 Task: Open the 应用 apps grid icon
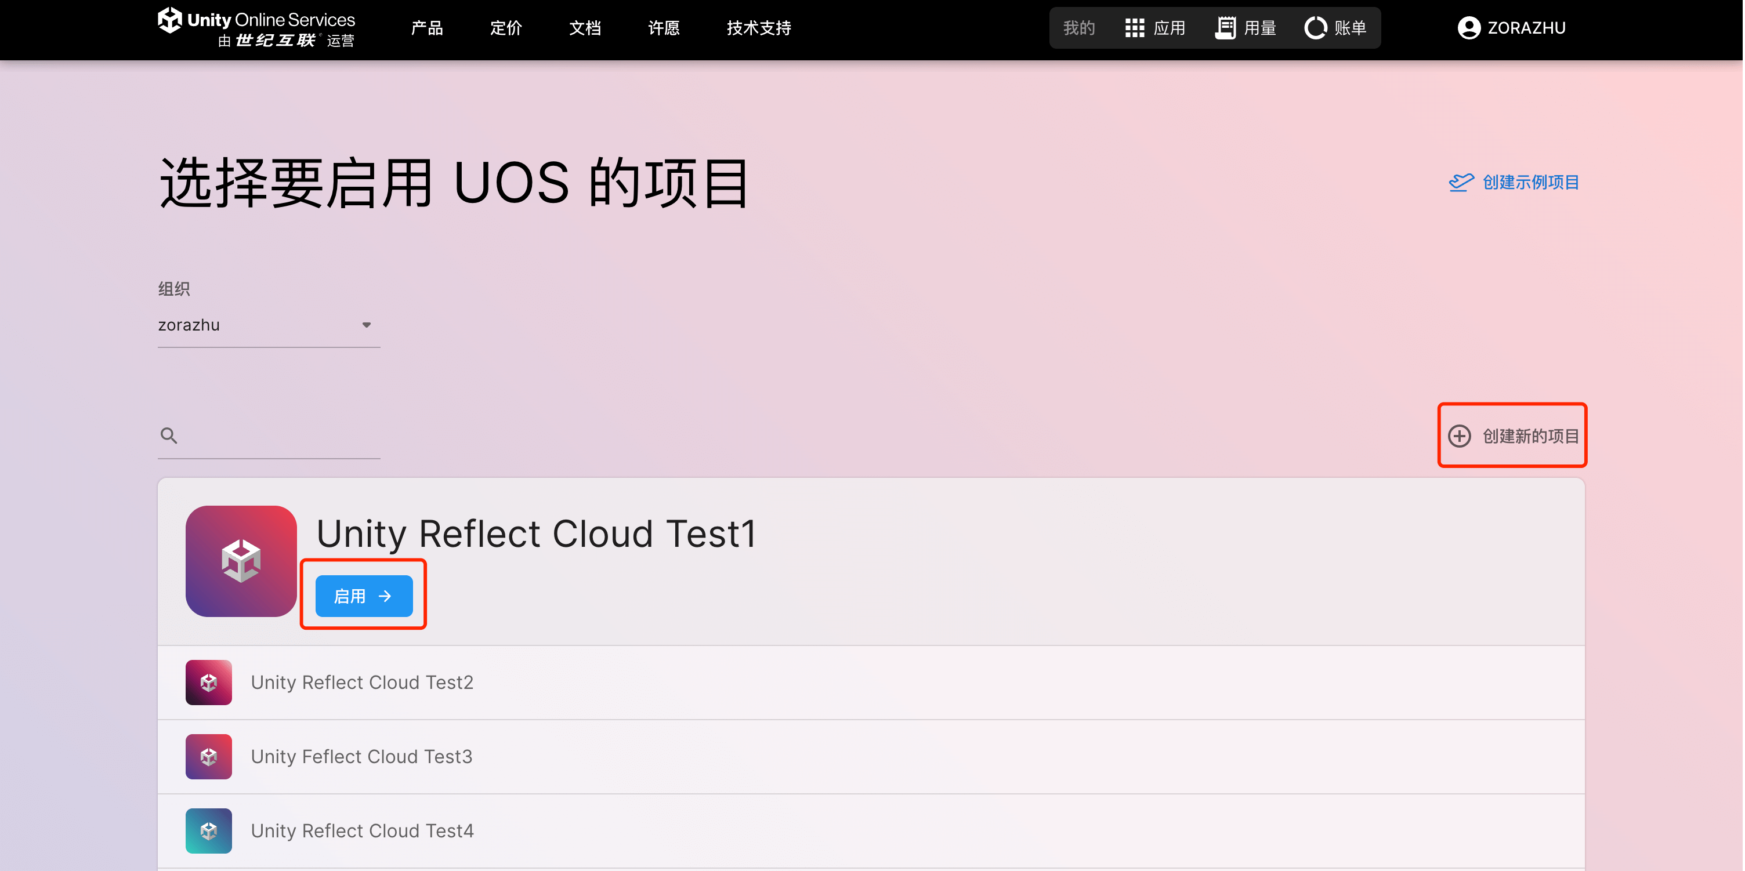tap(1135, 28)
